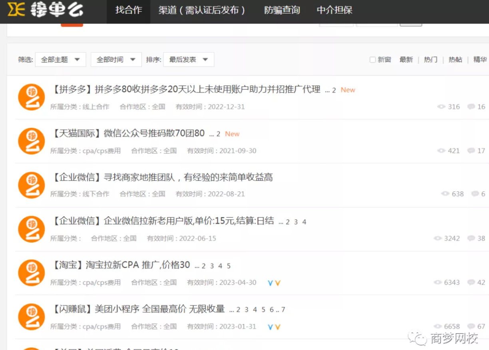The image size is (489, 350).
Task: Select the 精华 filter link
Action: tap(480, 60)
